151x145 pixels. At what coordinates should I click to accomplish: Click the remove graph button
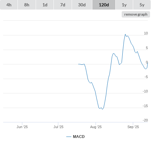[136, 14]
